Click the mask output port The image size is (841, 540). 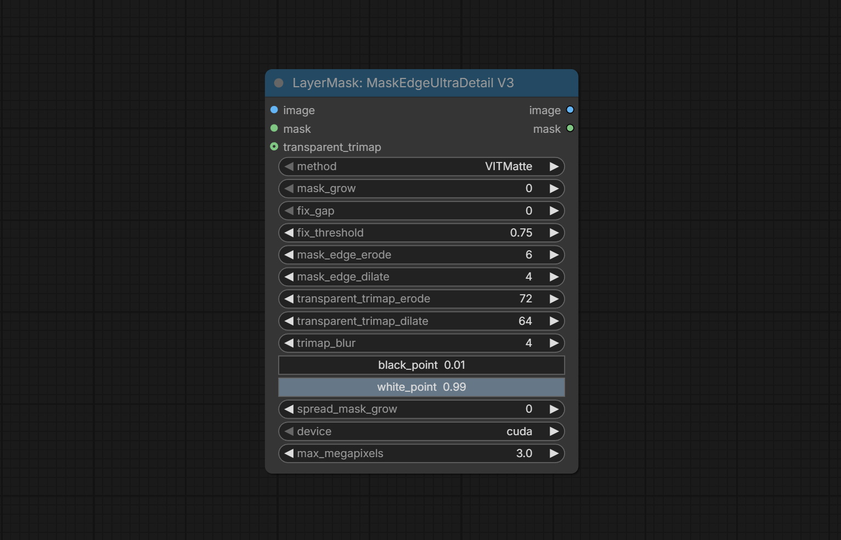pos(570,128)
